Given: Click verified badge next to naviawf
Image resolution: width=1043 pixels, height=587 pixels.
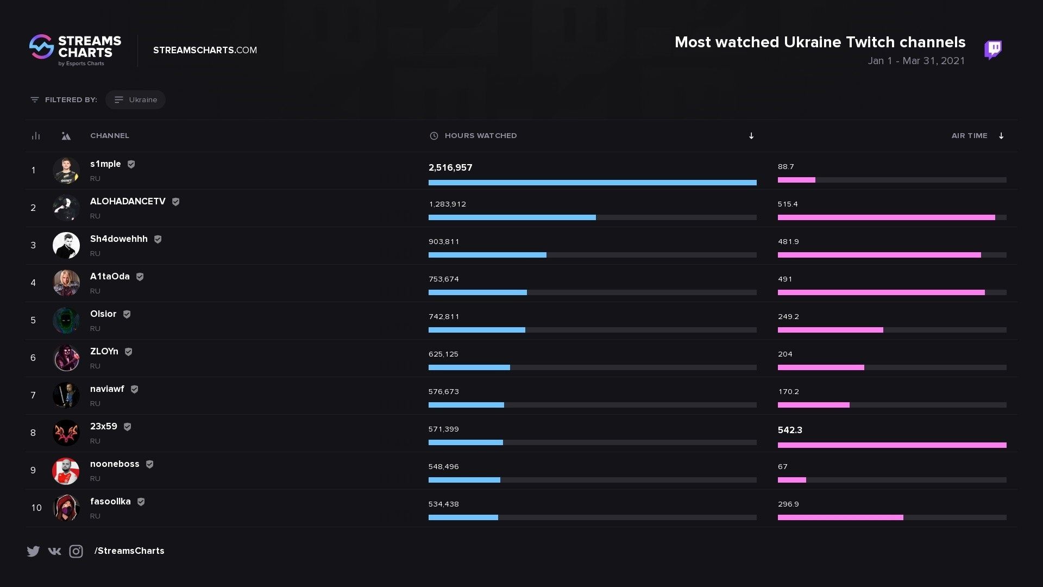Looking at the screenshot, I should 134,389.
